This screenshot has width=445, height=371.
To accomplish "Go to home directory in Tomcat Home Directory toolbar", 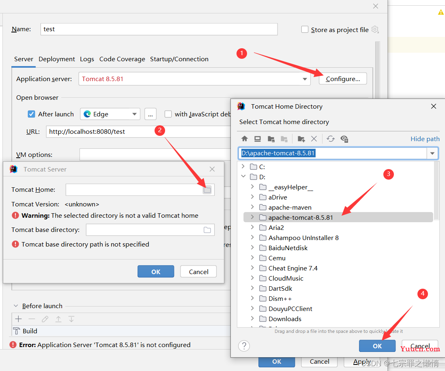I will 244,139.
